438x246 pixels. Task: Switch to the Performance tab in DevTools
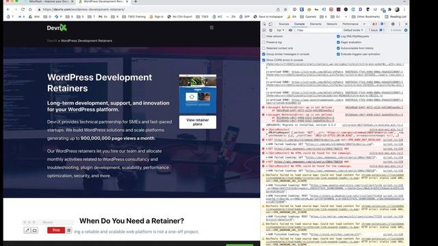(350, 24)
